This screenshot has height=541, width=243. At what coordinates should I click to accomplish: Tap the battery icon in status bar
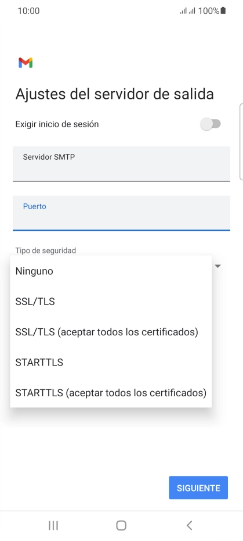pos(223,10)
